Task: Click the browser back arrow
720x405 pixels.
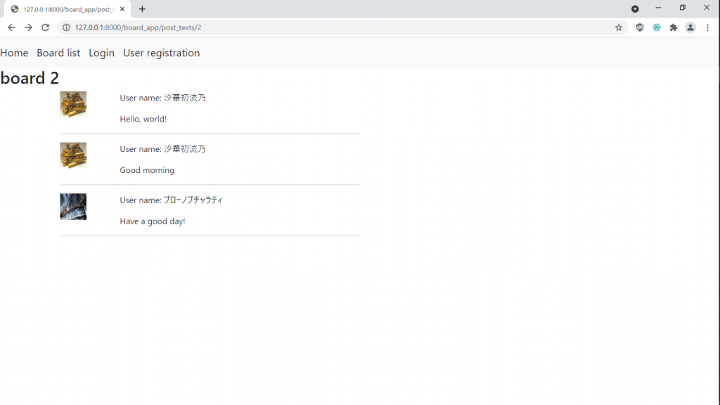Action: [11, 27]
